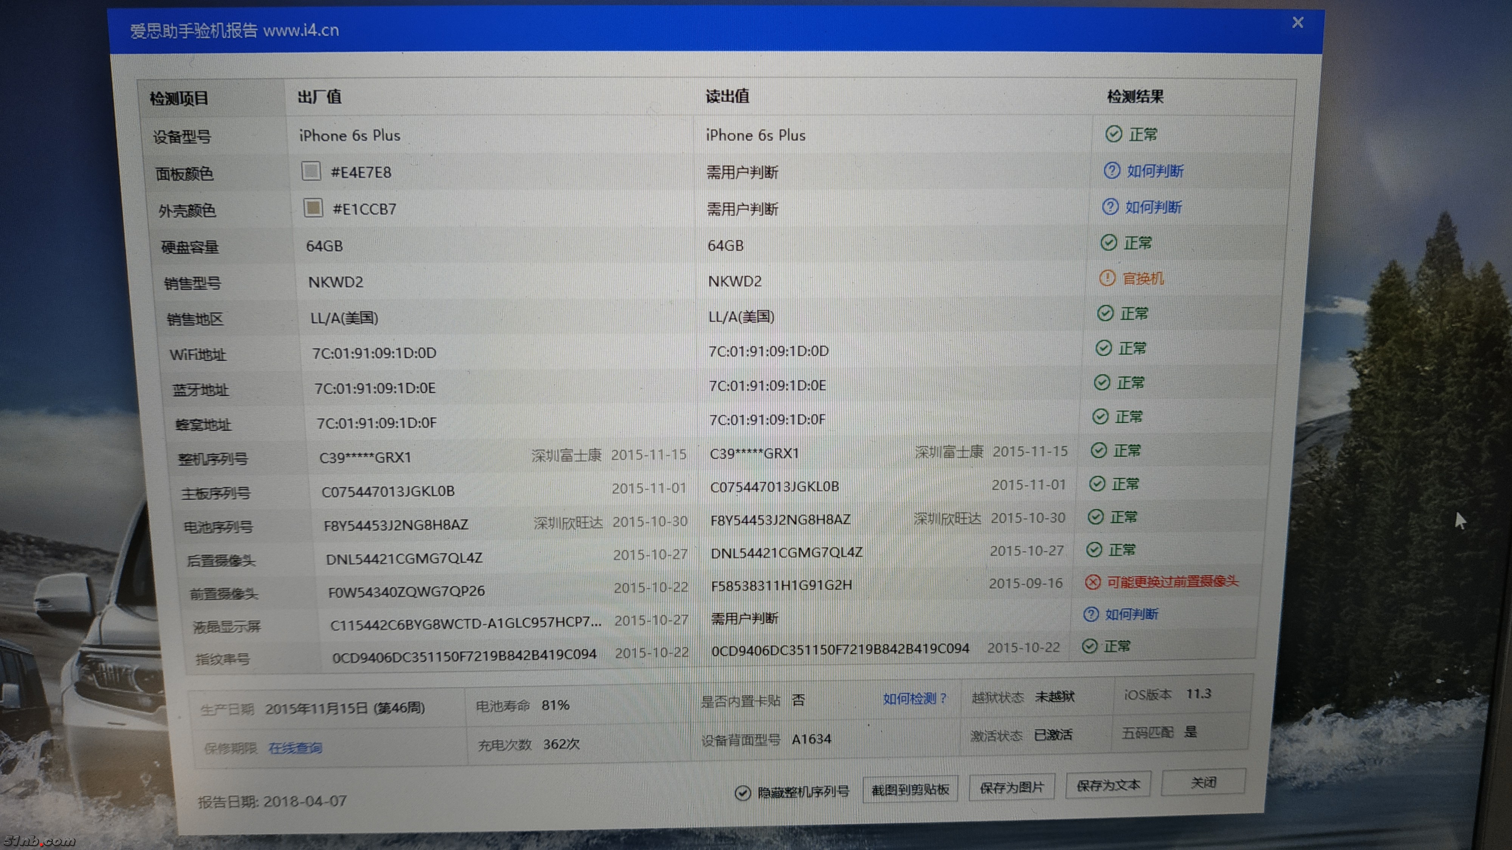Click factory rear camera serial DNL54421CGMG7QL4Z
The height and width of the screenshot is (850, 1512).
pyautogui.click(x=404, y=558)
